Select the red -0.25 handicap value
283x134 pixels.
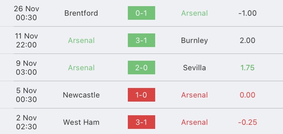tap(247, 122)
